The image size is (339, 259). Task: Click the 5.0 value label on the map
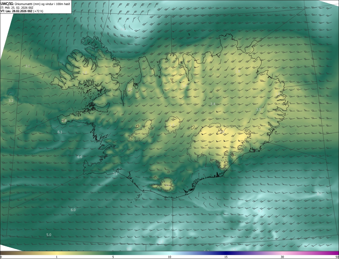pos(49,235)
